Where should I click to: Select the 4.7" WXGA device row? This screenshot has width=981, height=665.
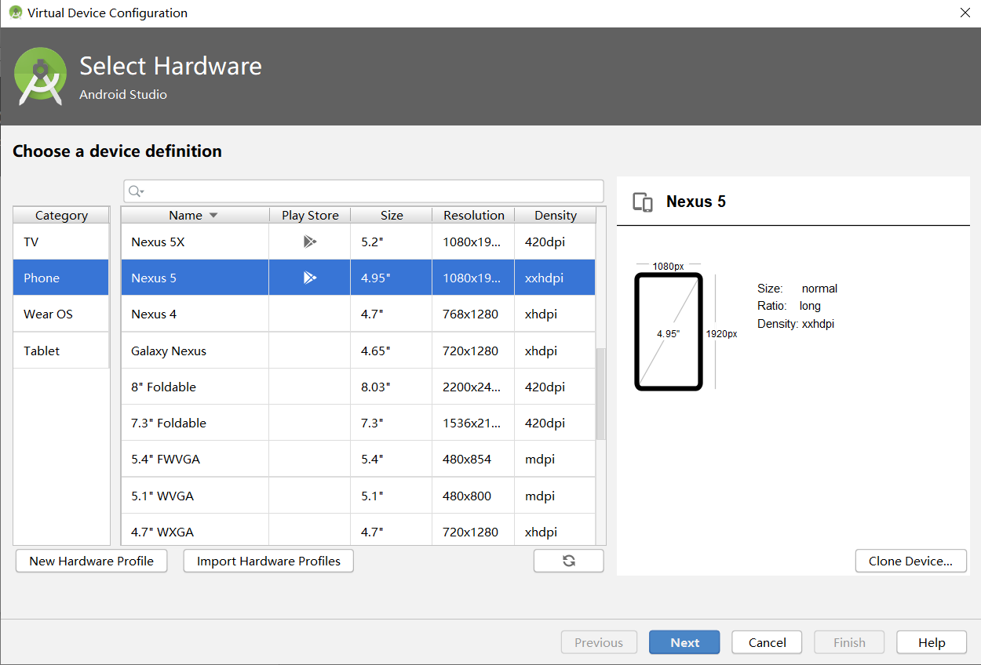(x=359, y=530)
